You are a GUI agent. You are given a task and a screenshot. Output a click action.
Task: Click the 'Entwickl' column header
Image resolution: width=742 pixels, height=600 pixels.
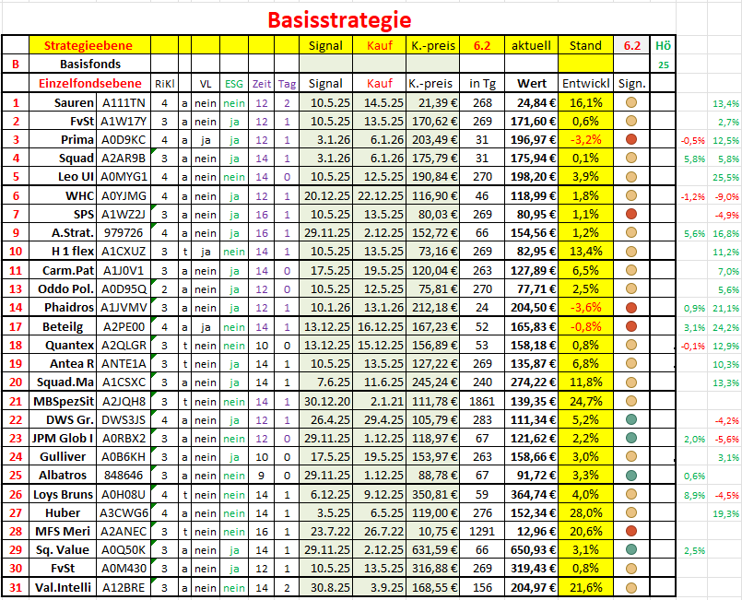coord(585,83)
